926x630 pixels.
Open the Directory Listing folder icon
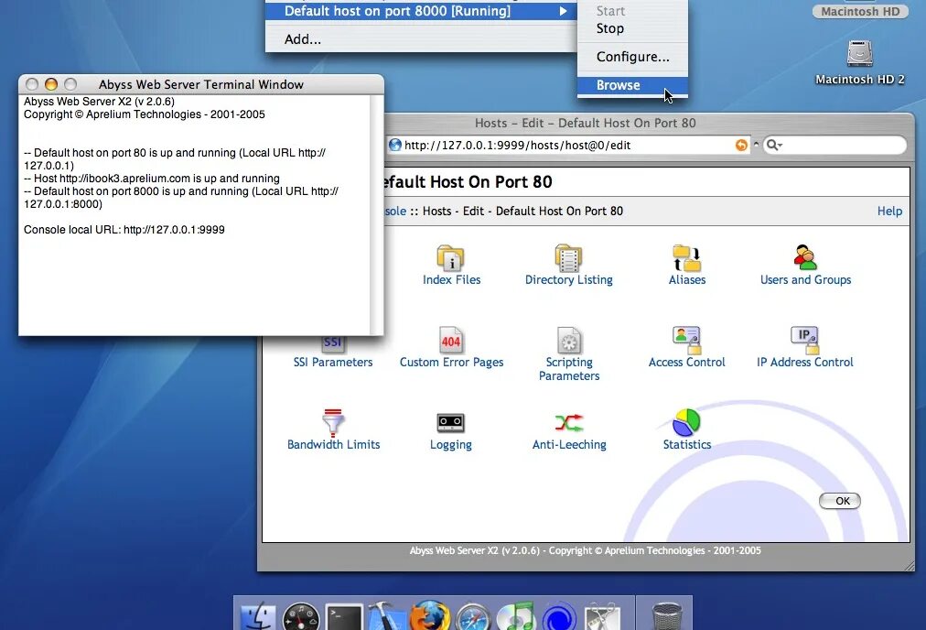[568, 257]
